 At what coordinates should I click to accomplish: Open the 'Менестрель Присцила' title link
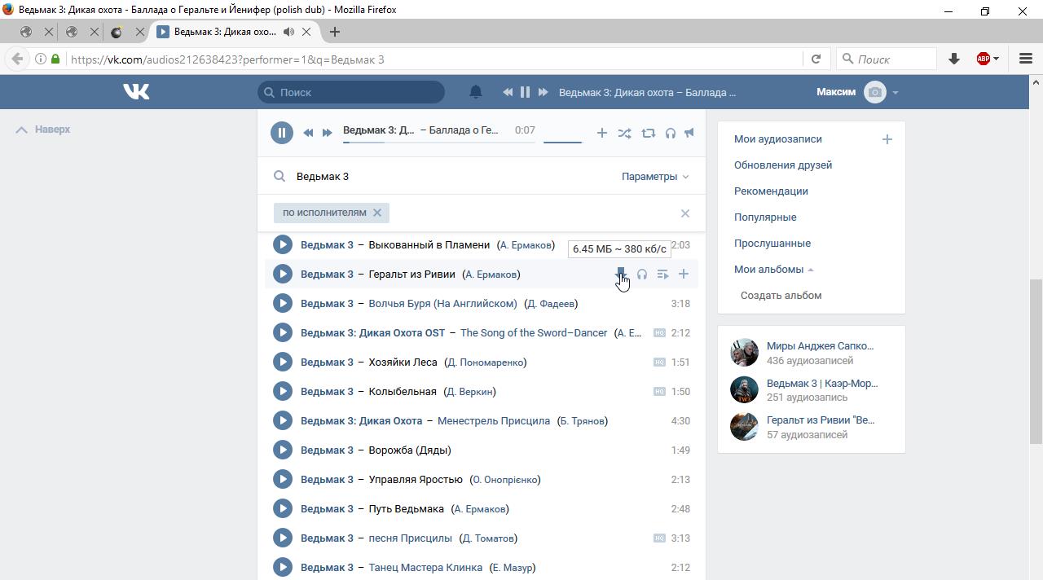494,420
